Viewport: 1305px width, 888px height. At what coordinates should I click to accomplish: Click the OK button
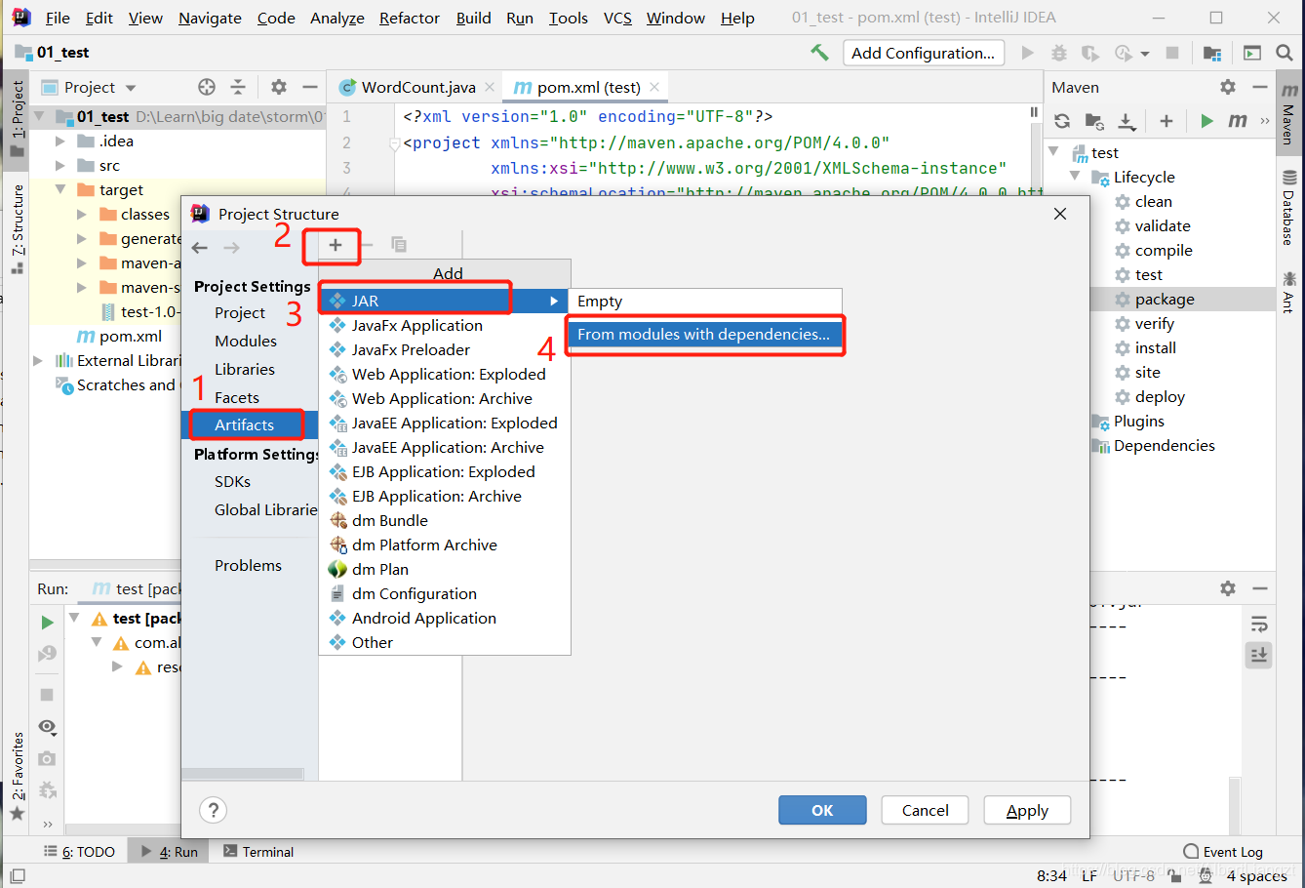coord(822,810)
